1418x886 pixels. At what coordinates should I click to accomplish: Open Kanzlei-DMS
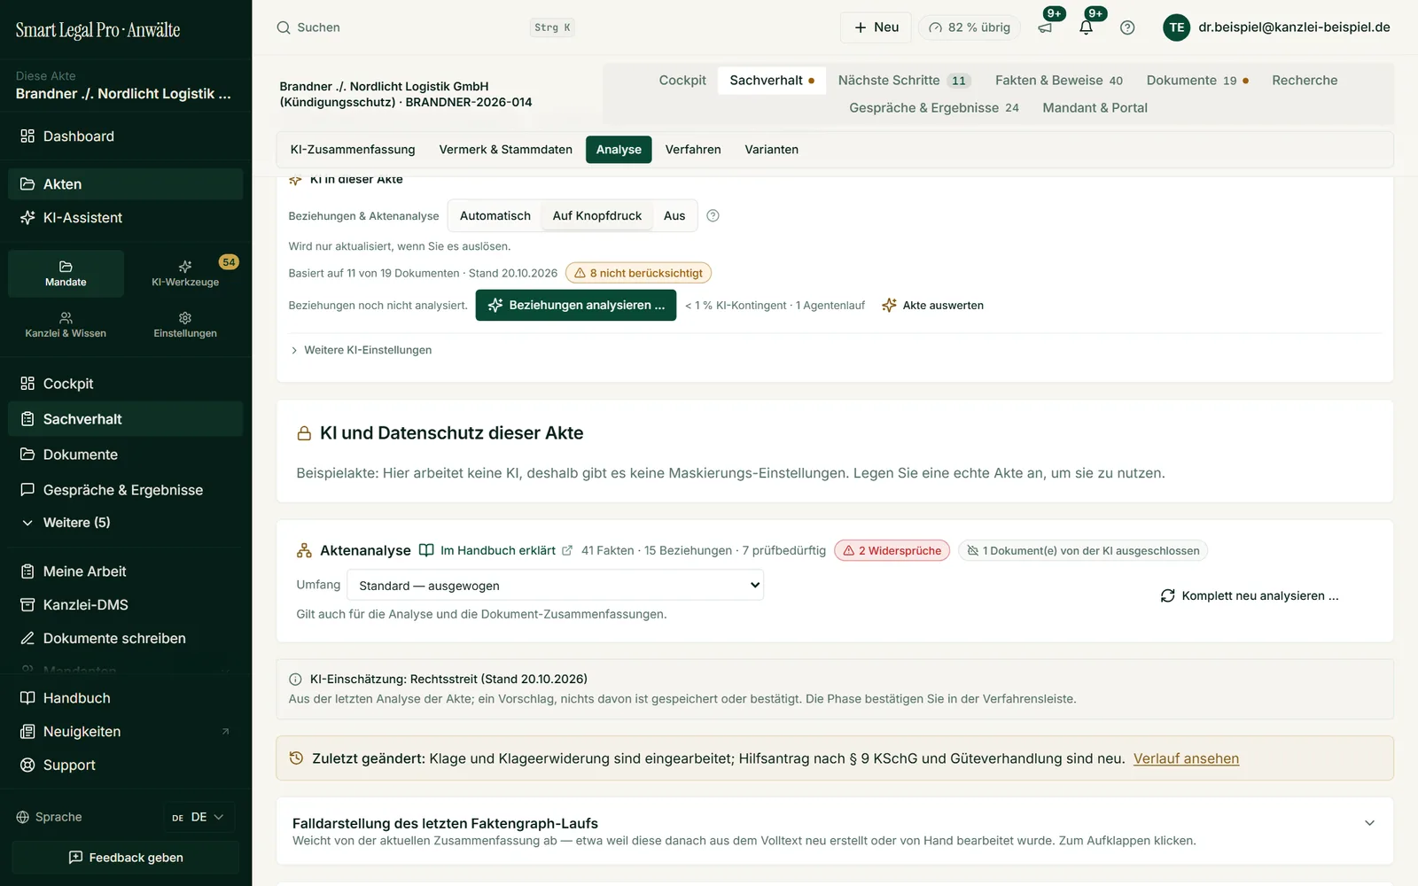125,605
